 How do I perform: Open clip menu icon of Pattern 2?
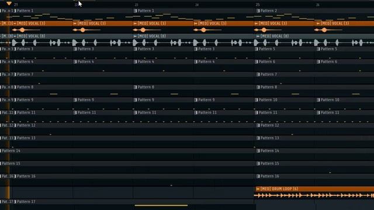point(258,10)
